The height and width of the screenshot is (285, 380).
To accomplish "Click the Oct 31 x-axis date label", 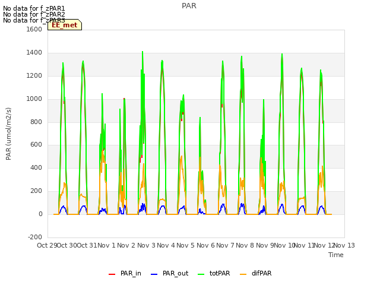I will click(x=87, y=245).
